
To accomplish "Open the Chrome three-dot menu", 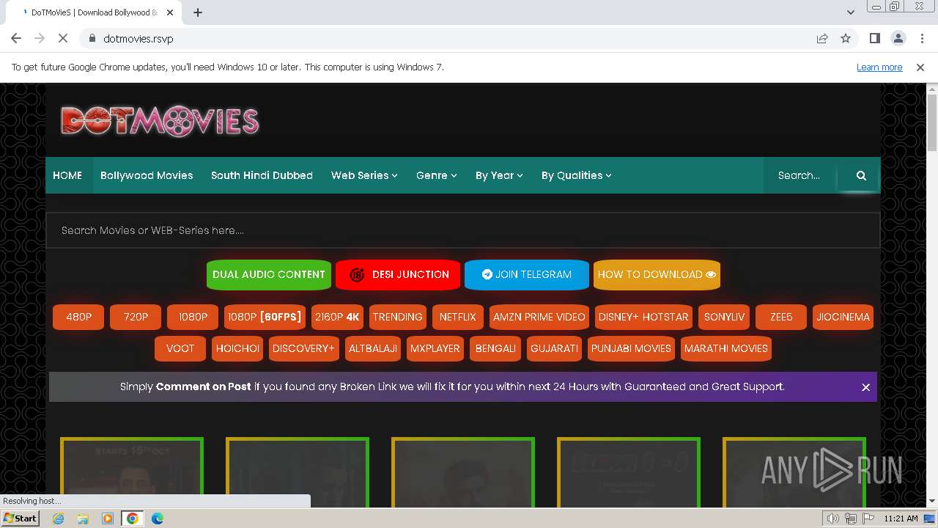I will point(921,38).
